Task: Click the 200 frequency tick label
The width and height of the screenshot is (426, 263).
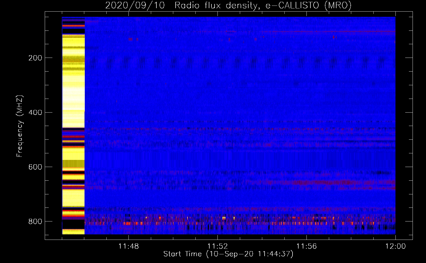Action: pyautogui.click(x=35, y=58)
